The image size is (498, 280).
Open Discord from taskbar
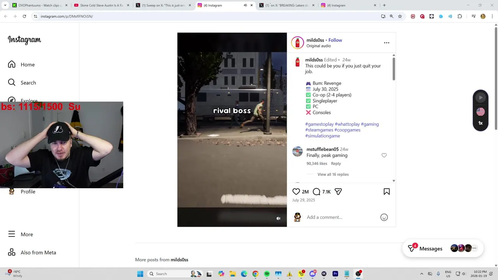(312, 274)
